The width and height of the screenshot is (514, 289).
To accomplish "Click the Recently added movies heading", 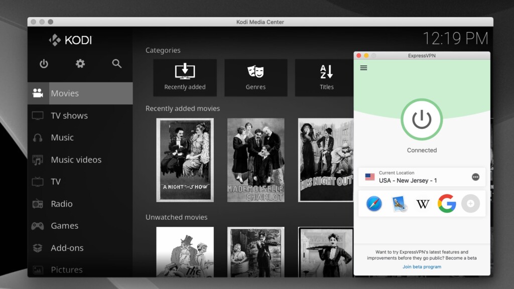I will [x=183, y=108].
